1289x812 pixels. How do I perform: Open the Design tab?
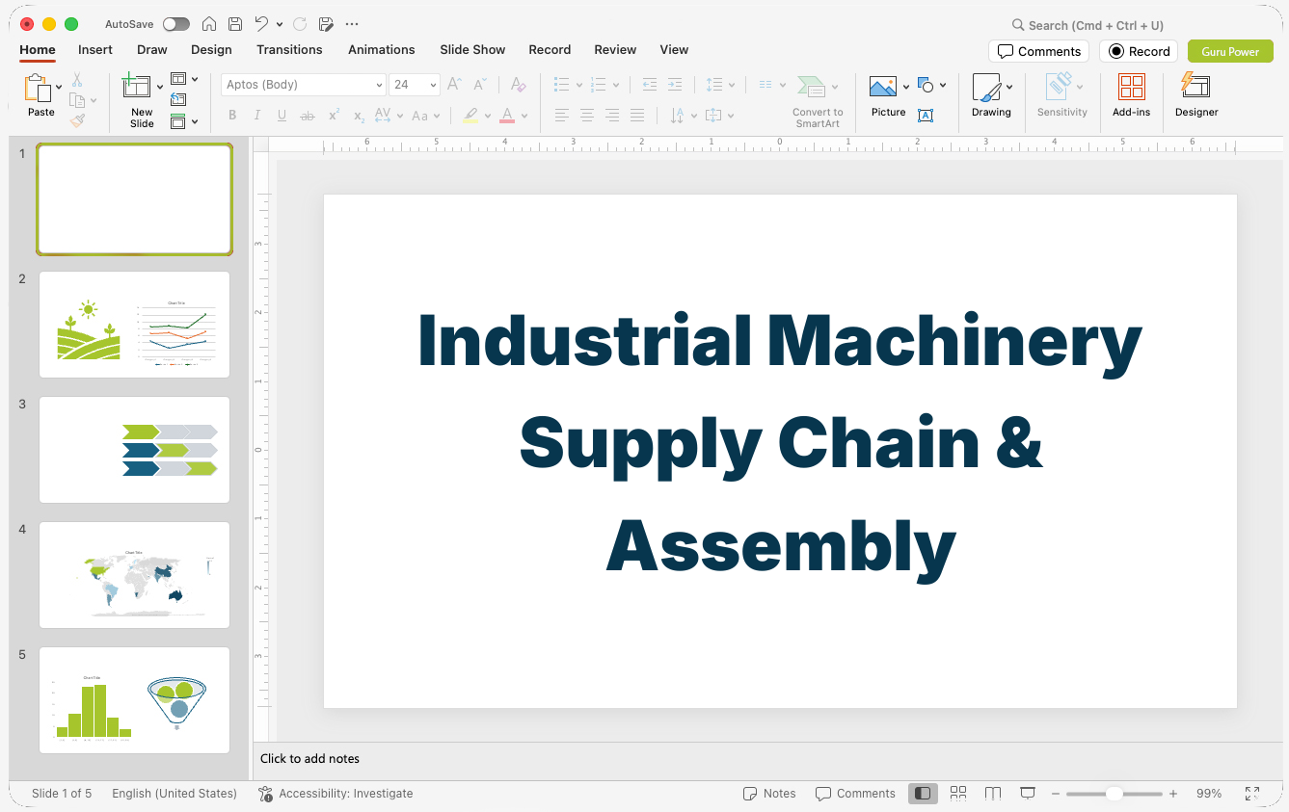pyautogui.click(x=211, y=50)
